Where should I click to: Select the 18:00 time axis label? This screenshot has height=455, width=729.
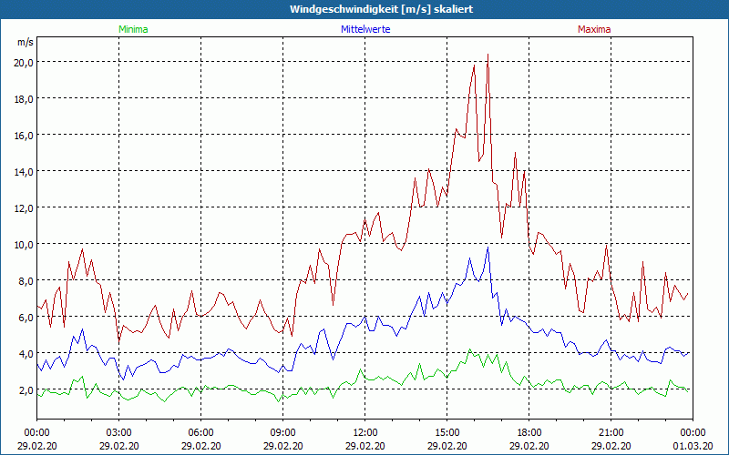[529, 432]
